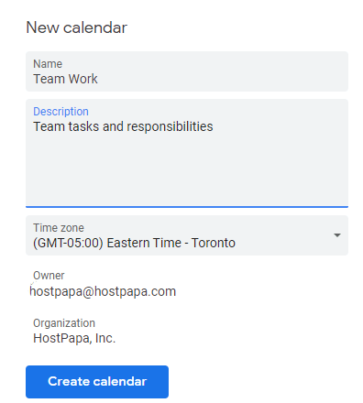Click the Description label
This screenshot has width=363, height=403.
pyautogui.click(x=60, y=112)
